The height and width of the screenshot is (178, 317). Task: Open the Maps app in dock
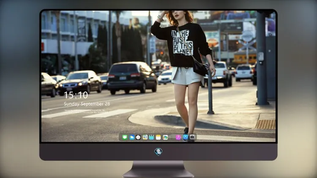point(145,137)
